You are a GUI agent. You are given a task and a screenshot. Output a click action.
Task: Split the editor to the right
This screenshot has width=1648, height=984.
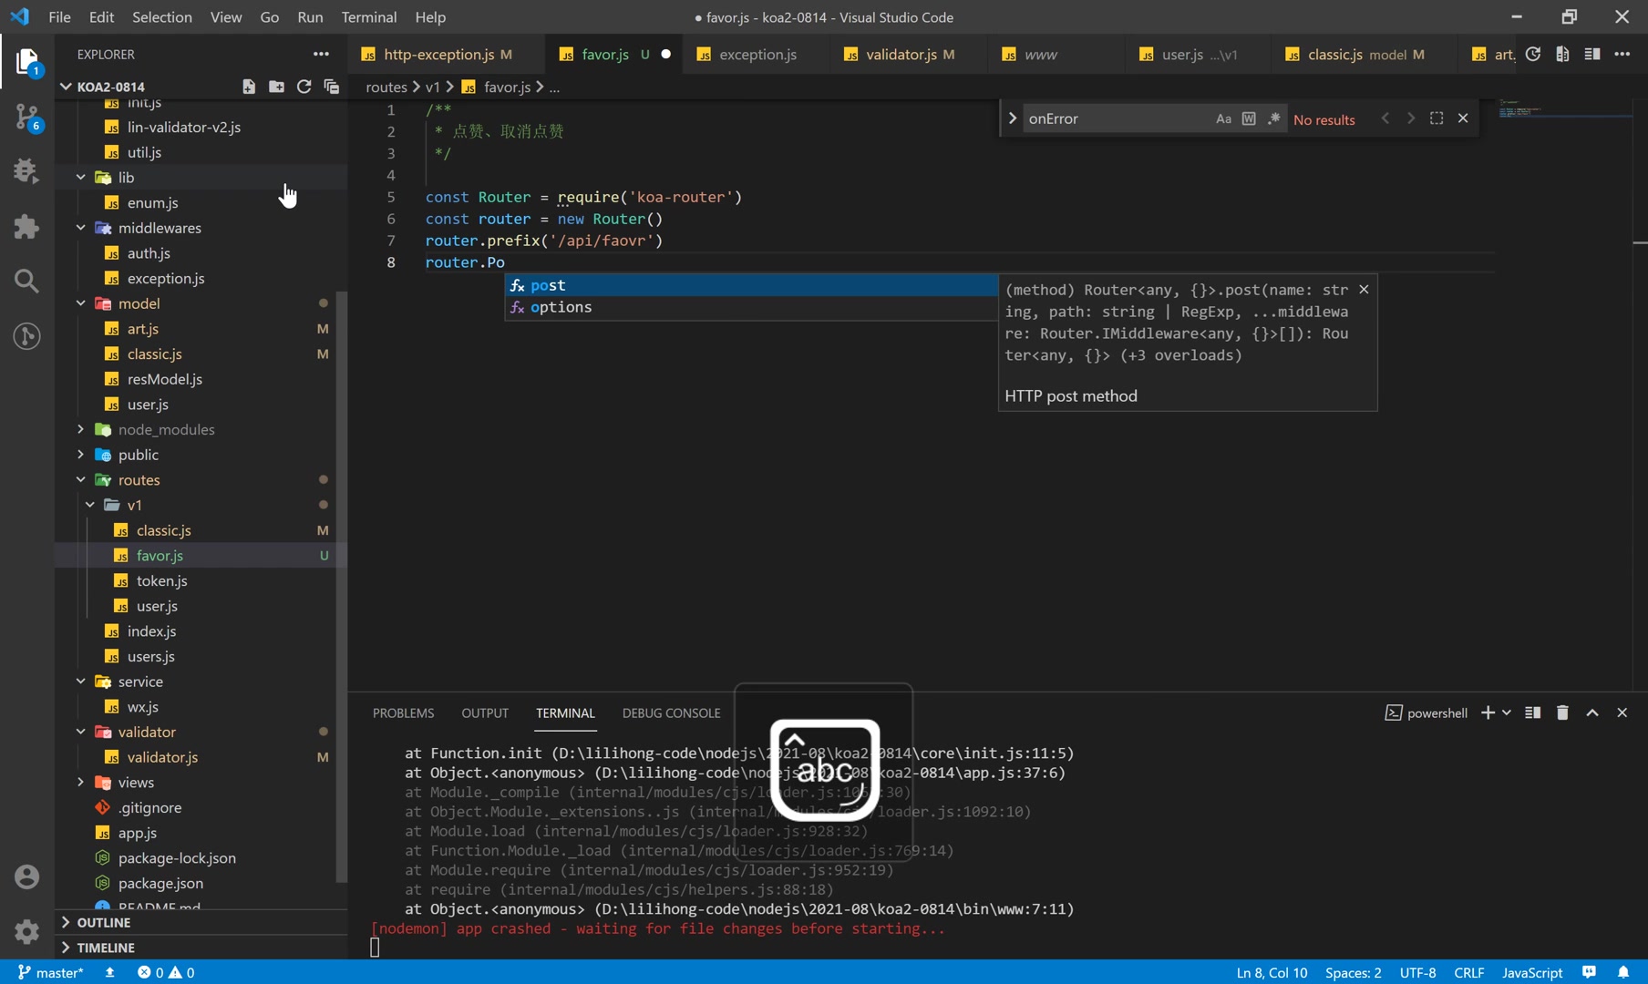click(1592, 54)
